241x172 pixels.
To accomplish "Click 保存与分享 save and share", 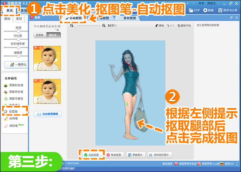I will 227,10.
